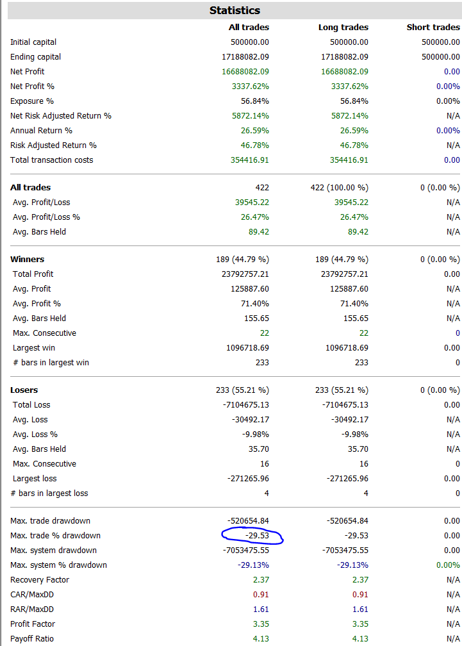Click the # bars in largest win label
462x646 pixels.
(x=51, y=363)
